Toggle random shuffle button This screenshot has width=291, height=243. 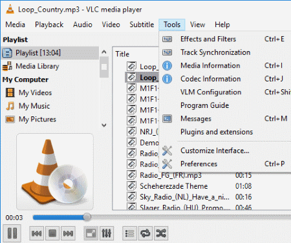click(161, 233)
